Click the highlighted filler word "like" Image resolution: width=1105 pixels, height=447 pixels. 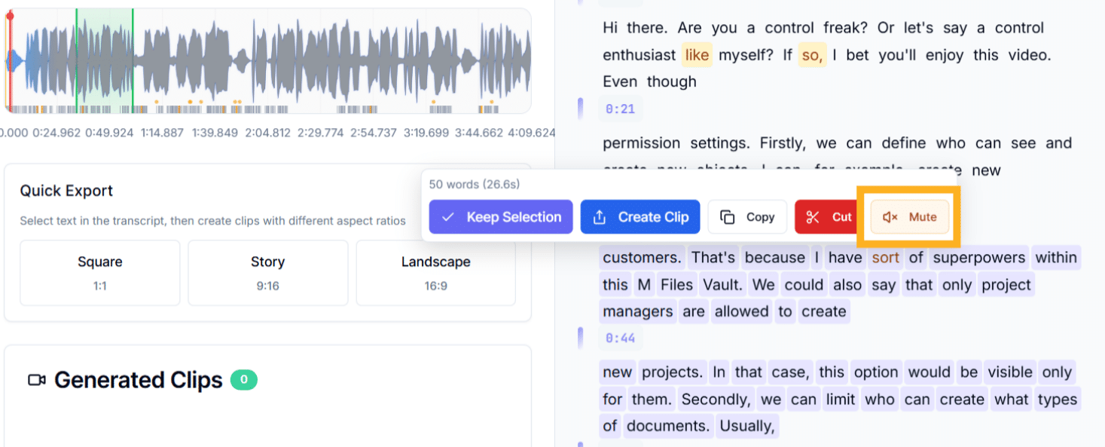[697, 55]
